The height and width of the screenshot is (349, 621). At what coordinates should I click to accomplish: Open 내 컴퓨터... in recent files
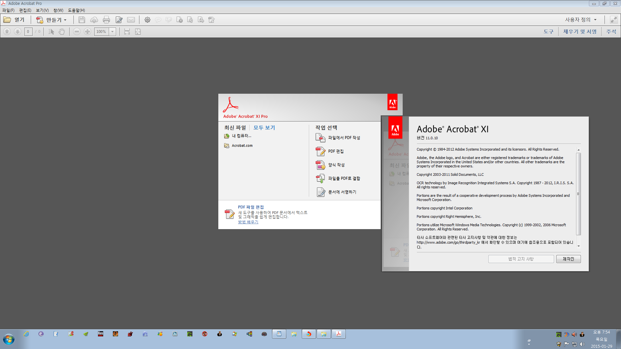tap(238, 136)
